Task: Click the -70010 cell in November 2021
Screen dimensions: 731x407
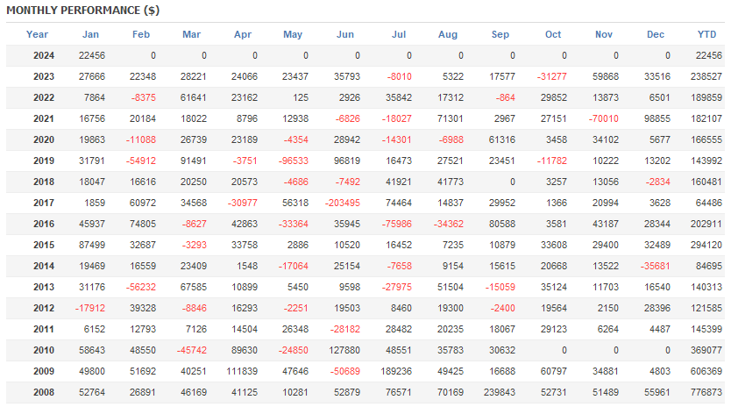Action: point(601,118)
